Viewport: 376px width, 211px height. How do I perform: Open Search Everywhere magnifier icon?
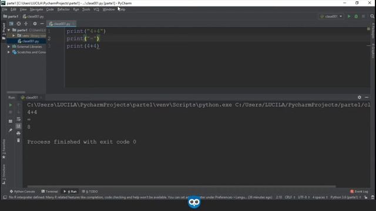coord(372,16)
